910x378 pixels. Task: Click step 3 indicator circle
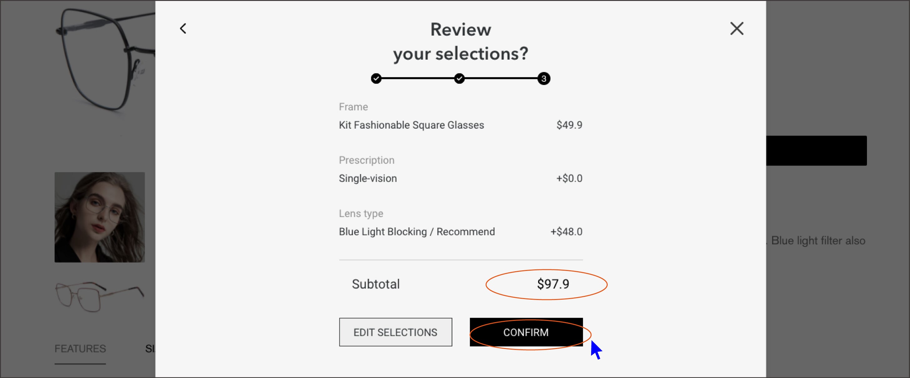click(x=544, y=78)
